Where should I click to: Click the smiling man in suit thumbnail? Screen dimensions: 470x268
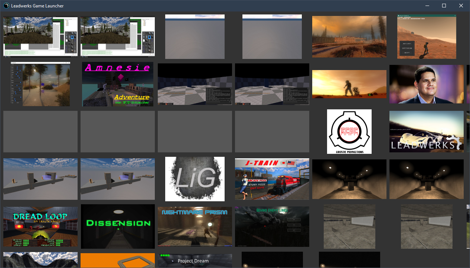[x=427, y=84]
